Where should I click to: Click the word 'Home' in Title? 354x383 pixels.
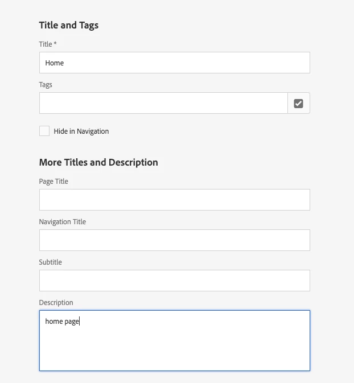tap(55, 63)
